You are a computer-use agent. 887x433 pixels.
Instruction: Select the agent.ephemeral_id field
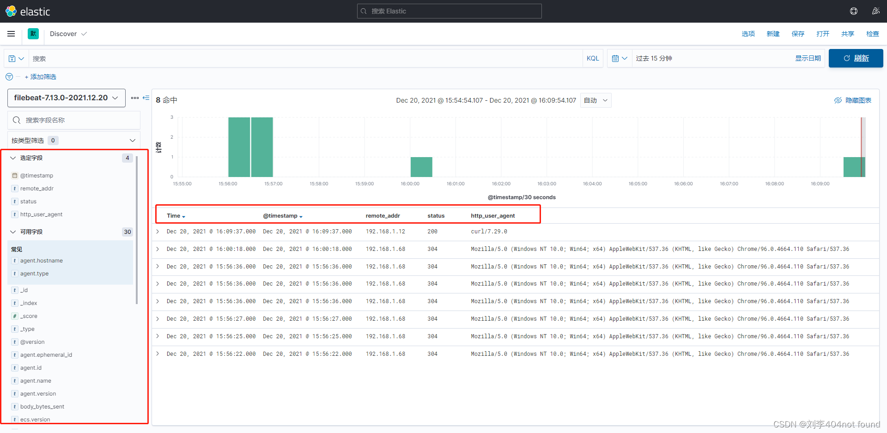point(46,355)
